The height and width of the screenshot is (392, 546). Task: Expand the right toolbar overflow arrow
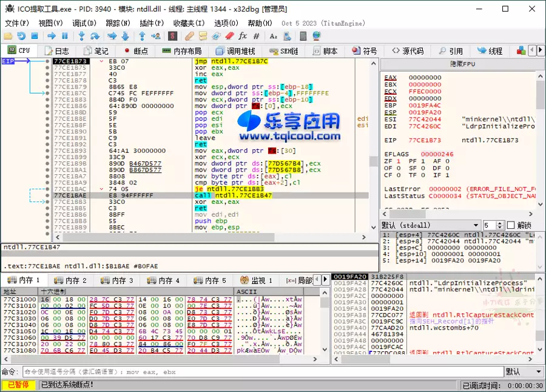click(542, 50)
